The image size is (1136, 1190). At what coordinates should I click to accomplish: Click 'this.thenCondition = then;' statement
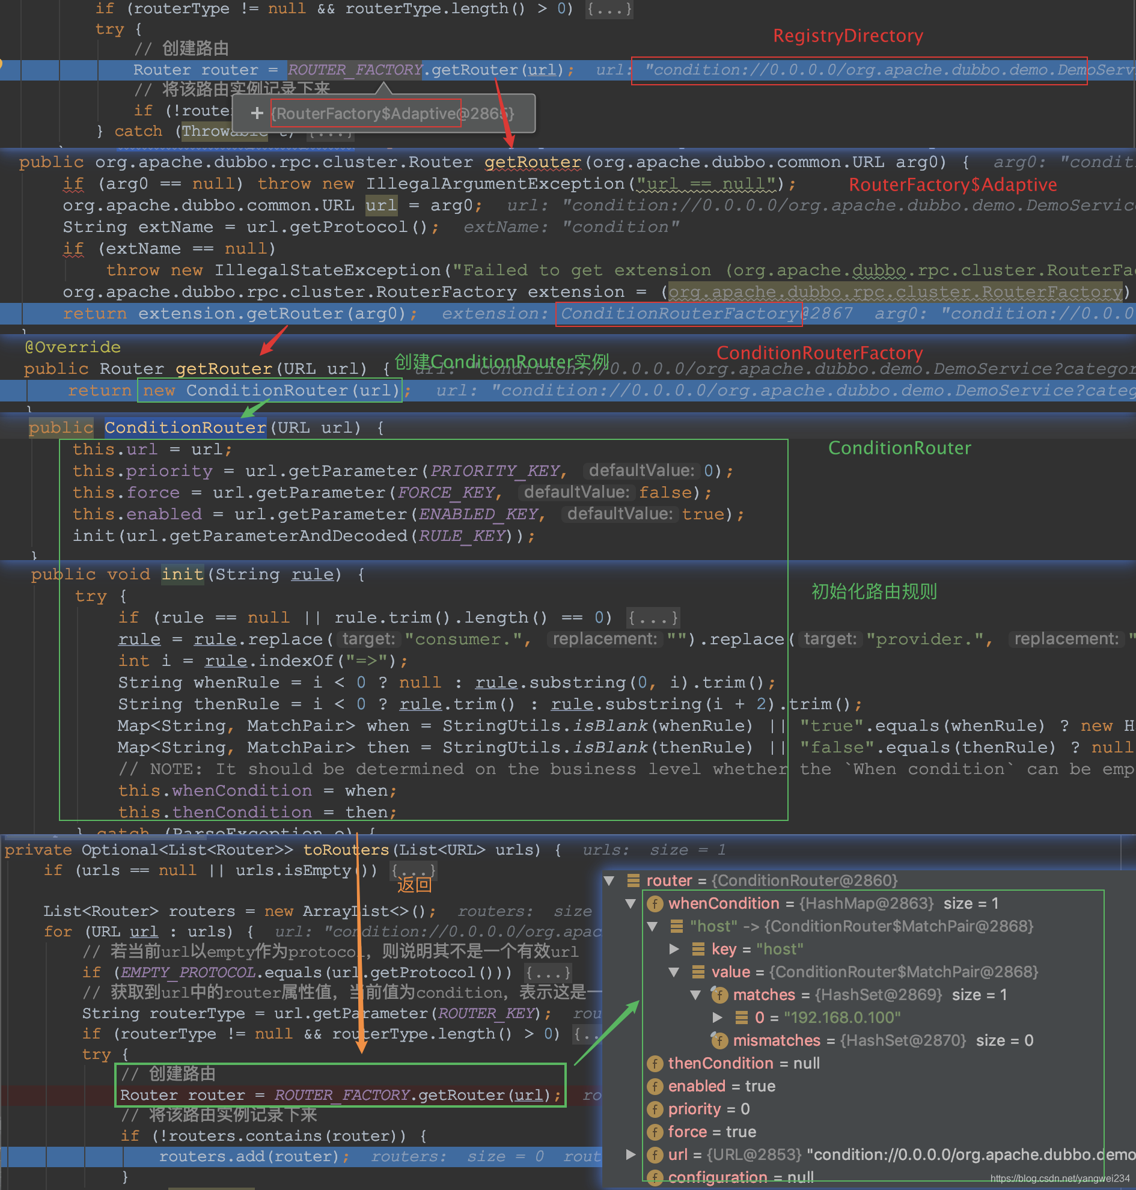pyautogui.click(x=257, y=812)
